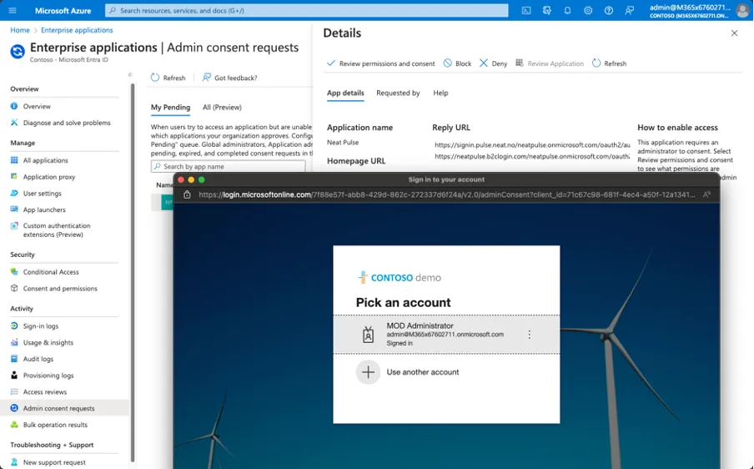Click the Azure global search box
Viewport: 754px width, 469px height.
[307, 11]
